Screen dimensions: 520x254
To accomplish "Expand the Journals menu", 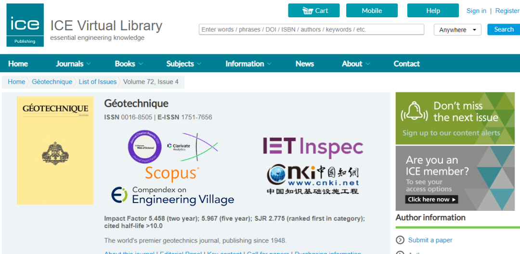I will [x=73, y=63].
